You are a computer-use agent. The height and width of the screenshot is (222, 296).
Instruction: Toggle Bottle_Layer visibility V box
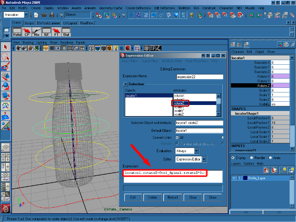point(234,178)
